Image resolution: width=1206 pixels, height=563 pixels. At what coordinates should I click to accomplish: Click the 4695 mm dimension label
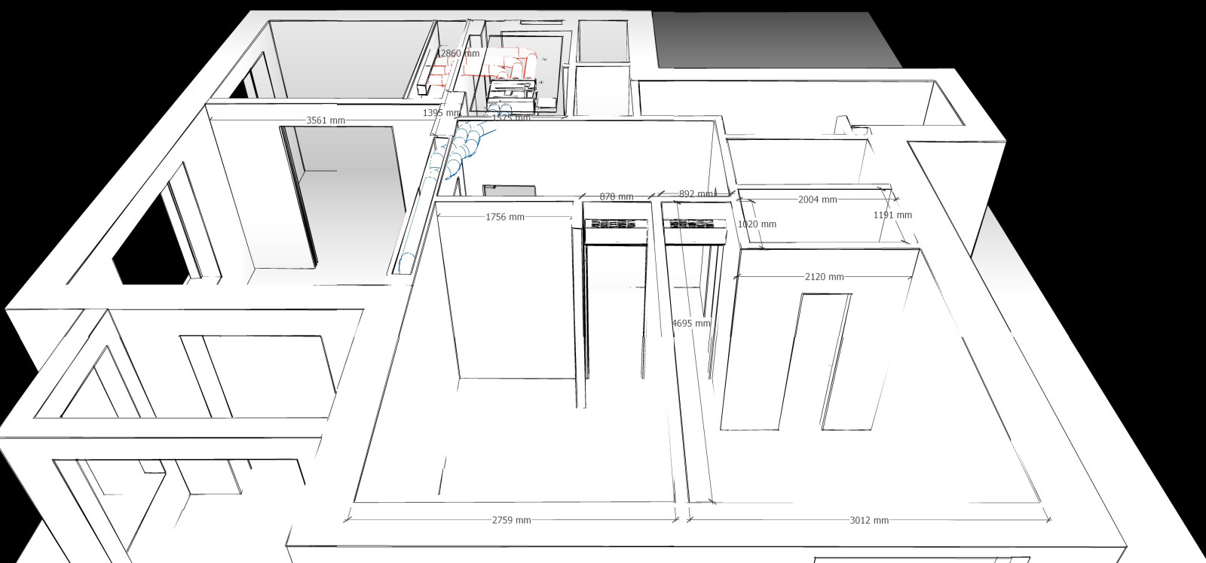coord(691,324)
